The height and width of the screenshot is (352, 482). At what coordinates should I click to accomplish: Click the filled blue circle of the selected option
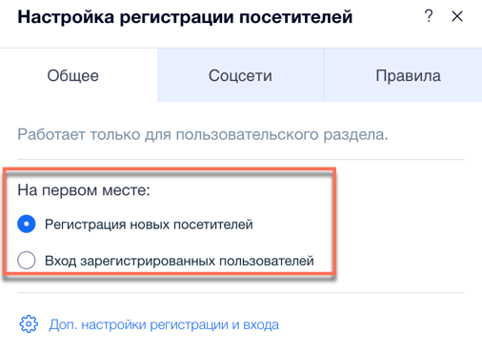pos(27,224)
